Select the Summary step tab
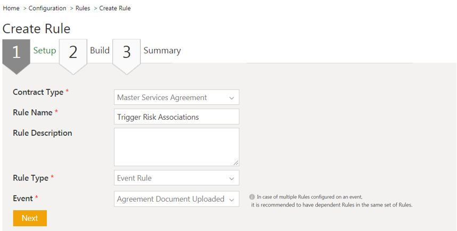Screen dimensions: 457x231 pyautogui.click(x=162, y=51)
